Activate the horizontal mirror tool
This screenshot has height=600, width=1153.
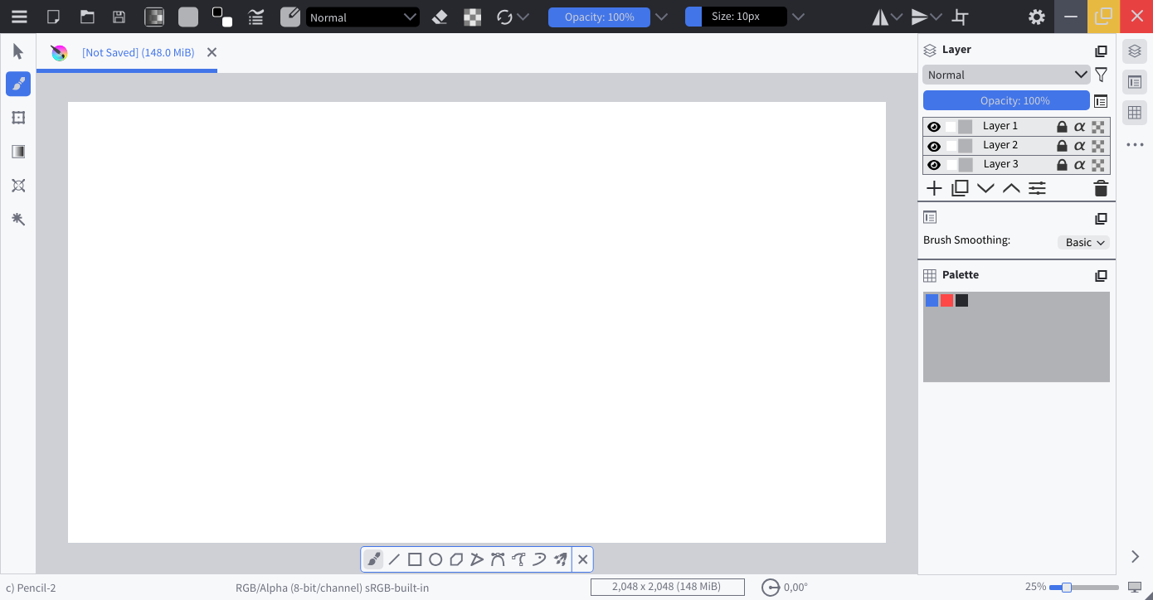click(880, 17)
